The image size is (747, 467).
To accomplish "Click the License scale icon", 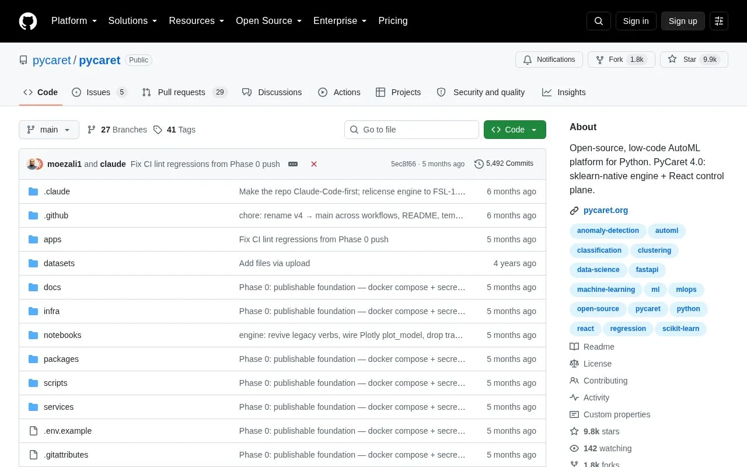I will 574,364.
